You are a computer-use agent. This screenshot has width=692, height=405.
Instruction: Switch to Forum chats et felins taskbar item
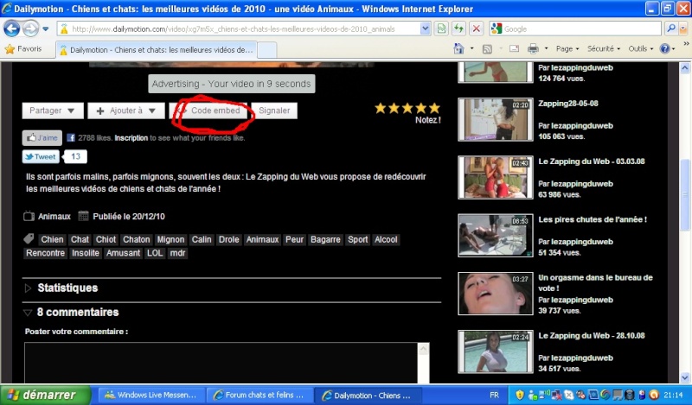(259, 396)
